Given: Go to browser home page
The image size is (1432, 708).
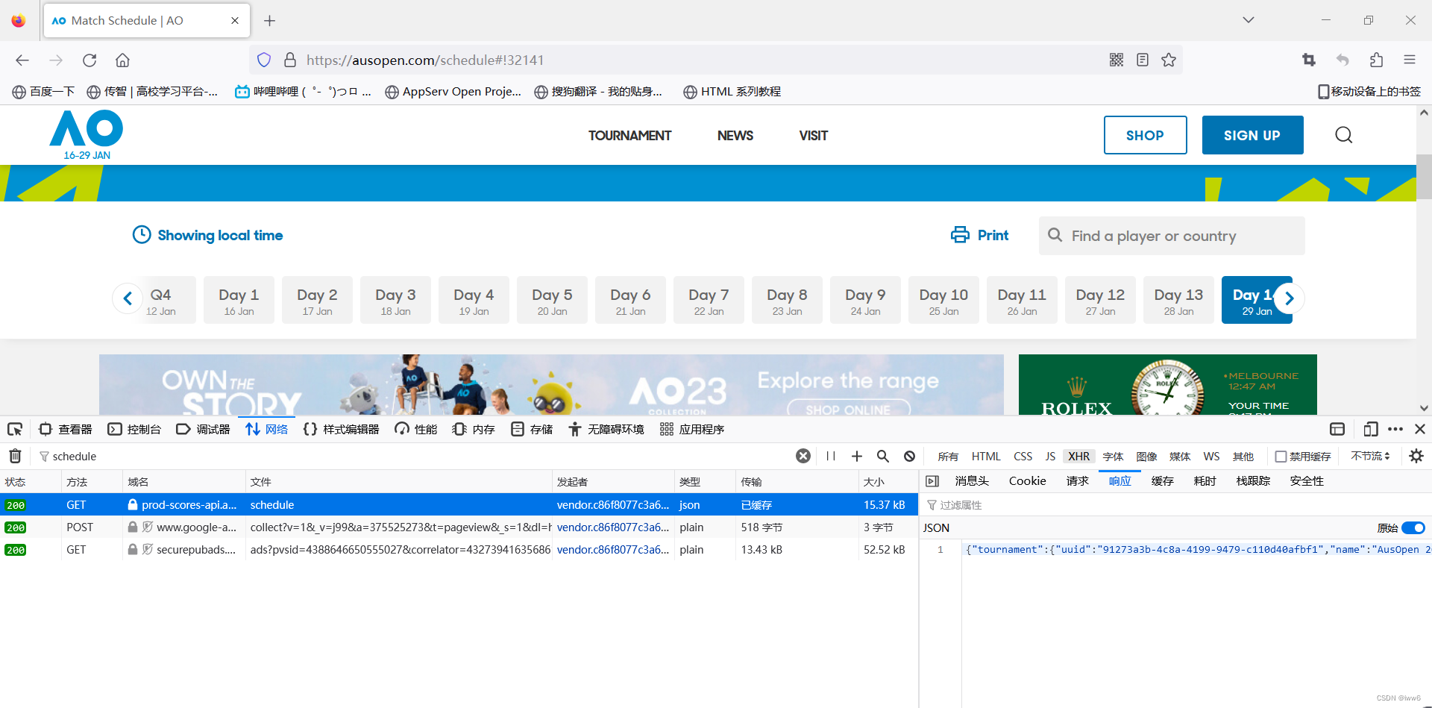Looking at the screenshot, I should pos(122,60).
